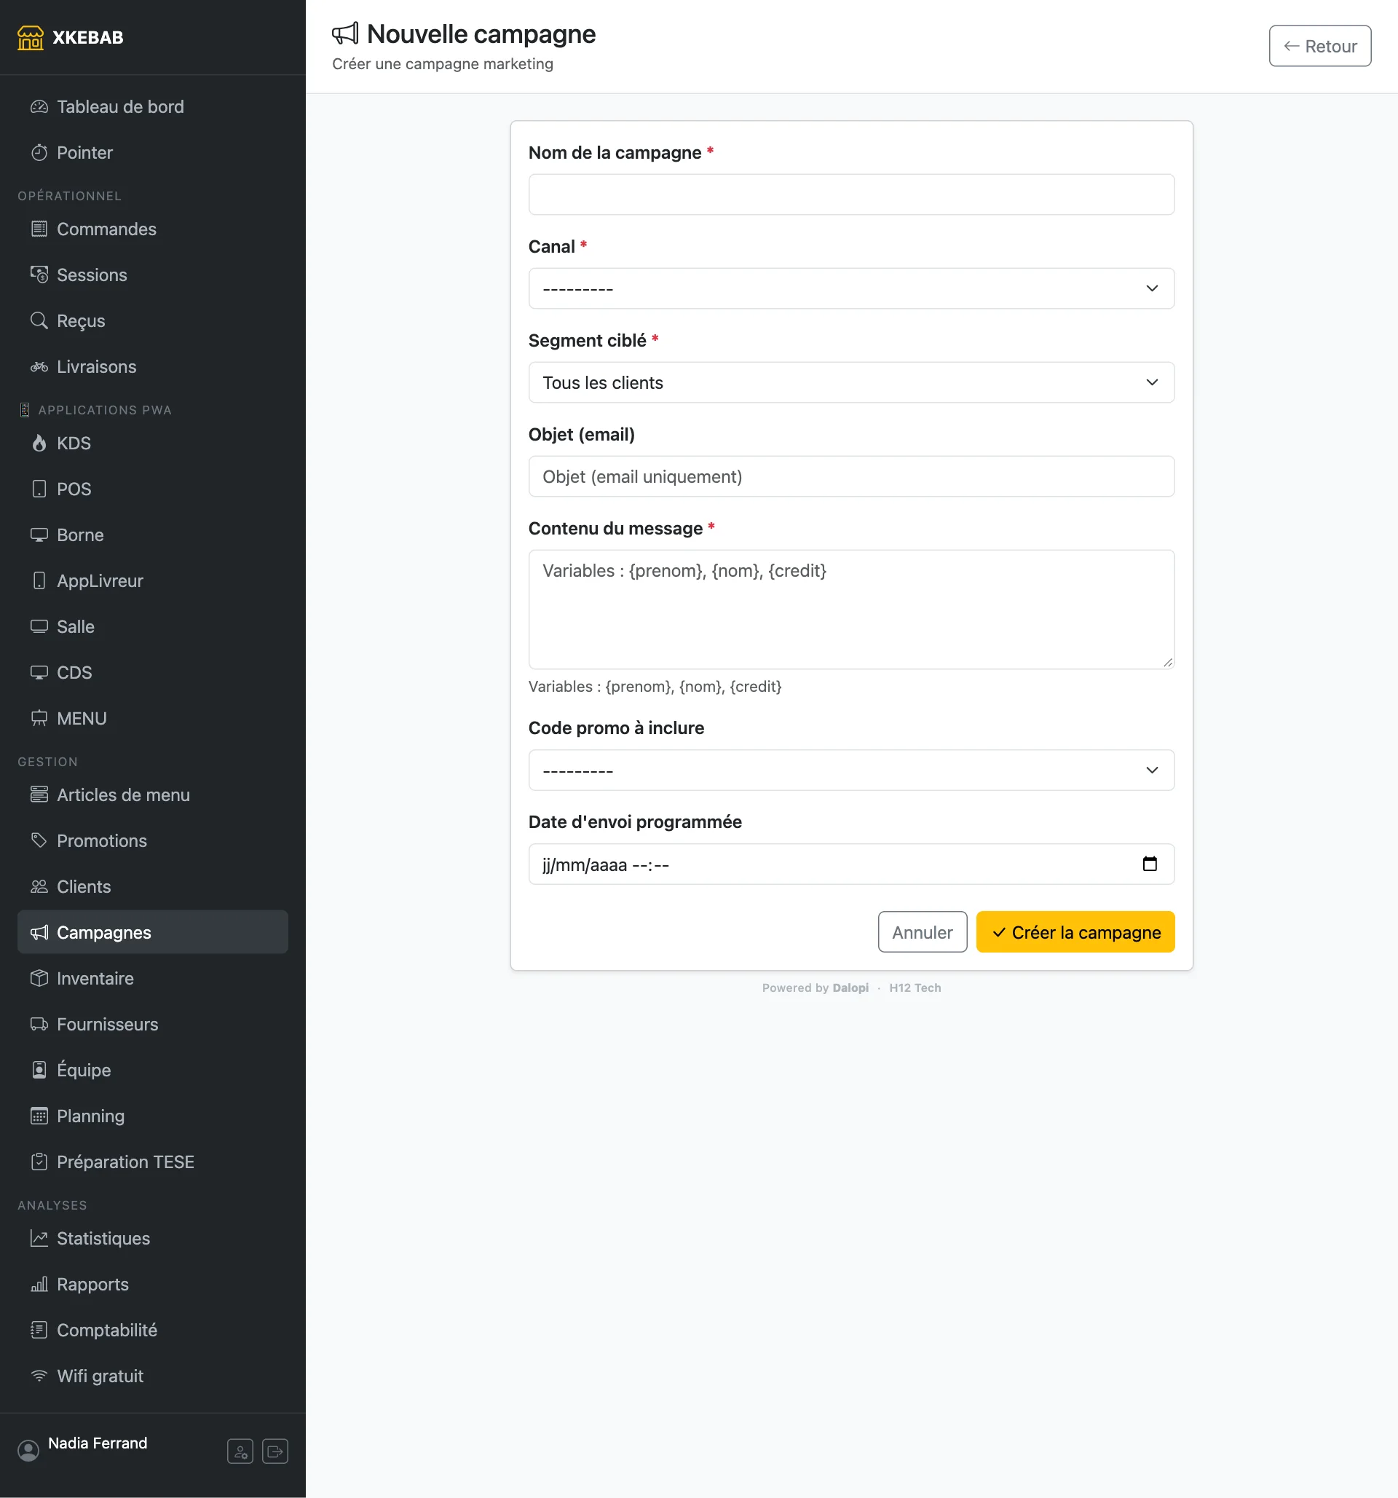This screenshot has height=1498, width=1398.
Task: Click the XKEBAB store logo icon
Action: point(30,37)
